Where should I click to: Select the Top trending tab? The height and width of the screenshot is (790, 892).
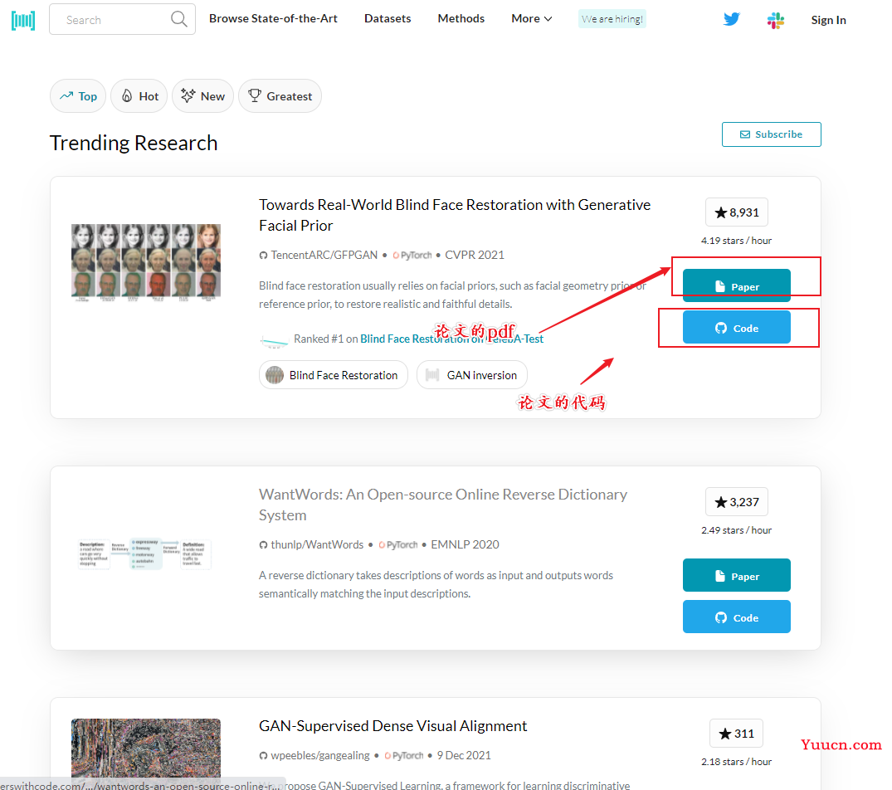79,96
